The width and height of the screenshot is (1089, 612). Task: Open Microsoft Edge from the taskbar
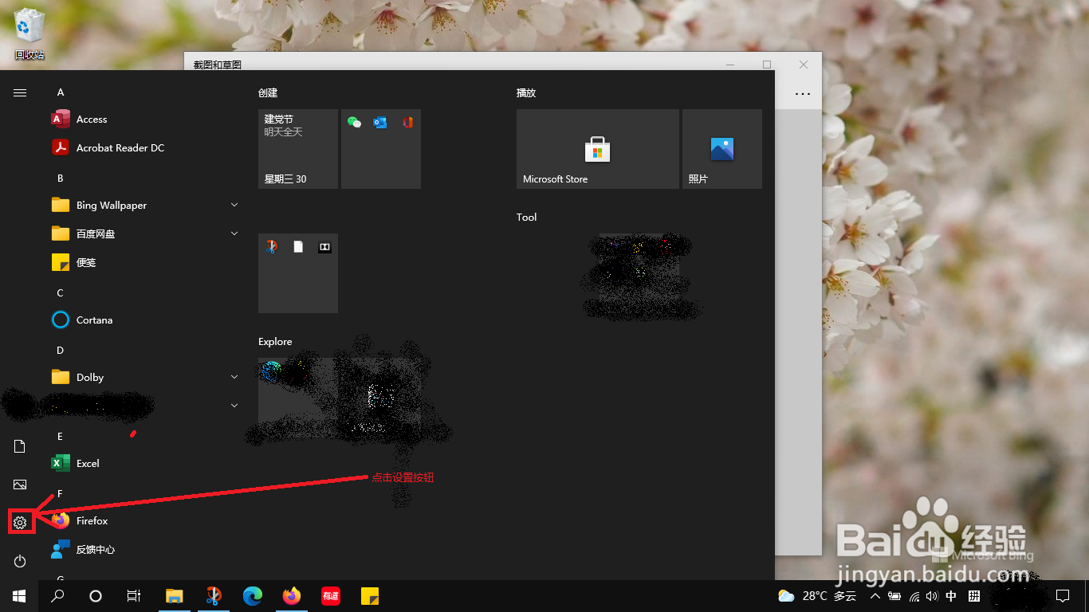[x=253, y=596]
